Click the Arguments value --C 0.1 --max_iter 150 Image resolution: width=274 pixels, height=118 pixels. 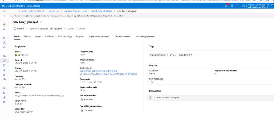click(91, 82)
